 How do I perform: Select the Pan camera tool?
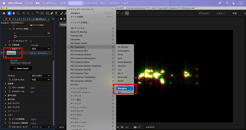(28, 13)
